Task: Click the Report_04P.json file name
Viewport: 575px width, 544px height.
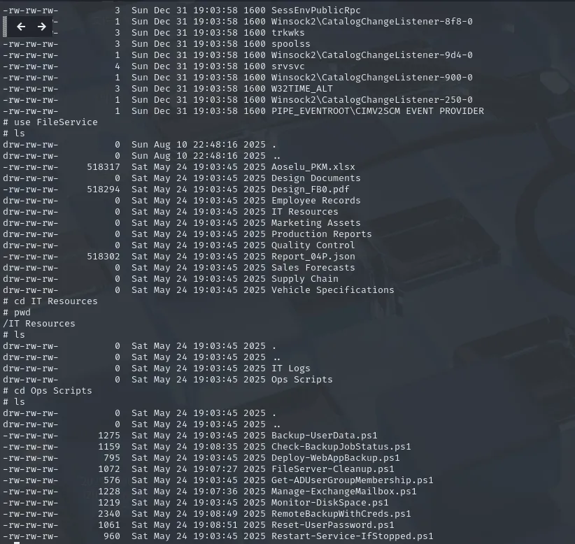Action: pyautogui.click(x=313, y=257)
